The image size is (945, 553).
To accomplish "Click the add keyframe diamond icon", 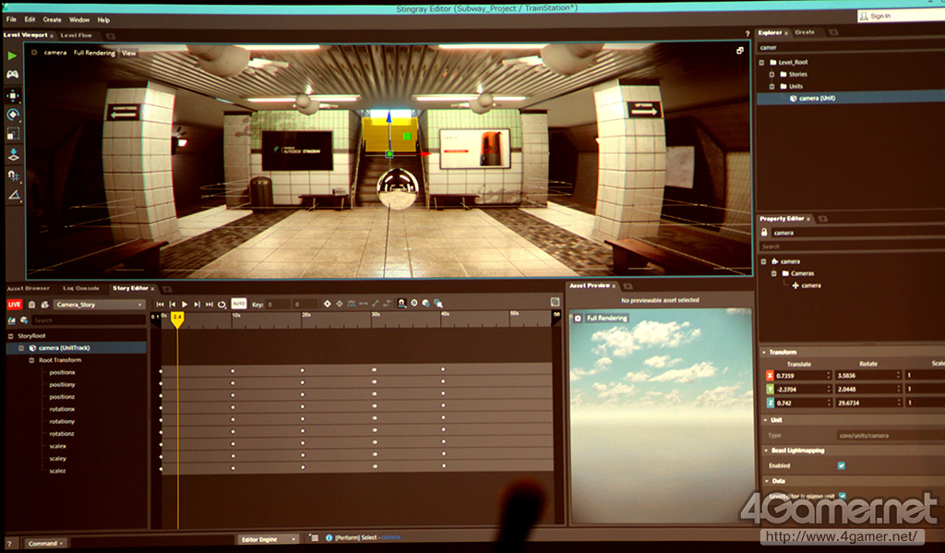I will (x=328, y=304).
